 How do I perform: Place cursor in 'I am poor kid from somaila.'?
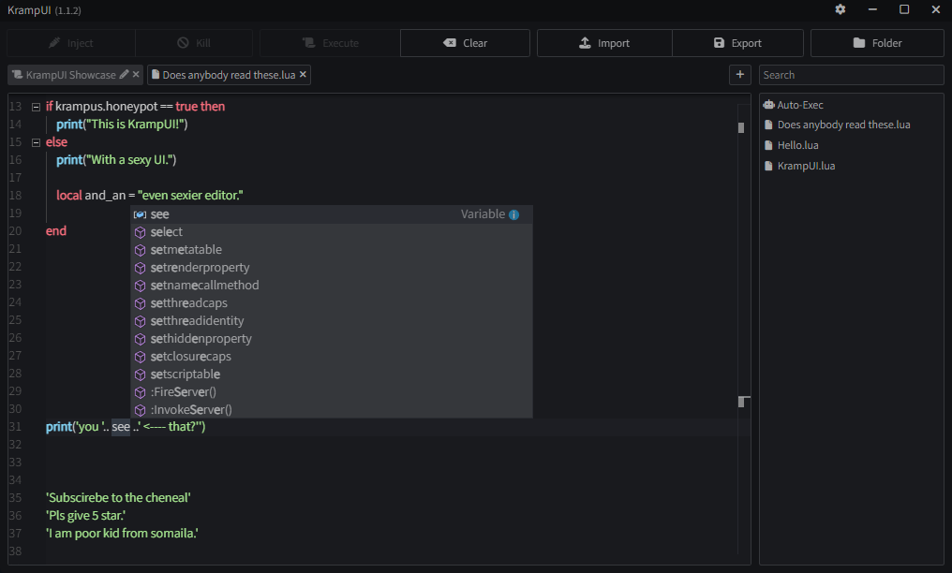coord(122,534)
